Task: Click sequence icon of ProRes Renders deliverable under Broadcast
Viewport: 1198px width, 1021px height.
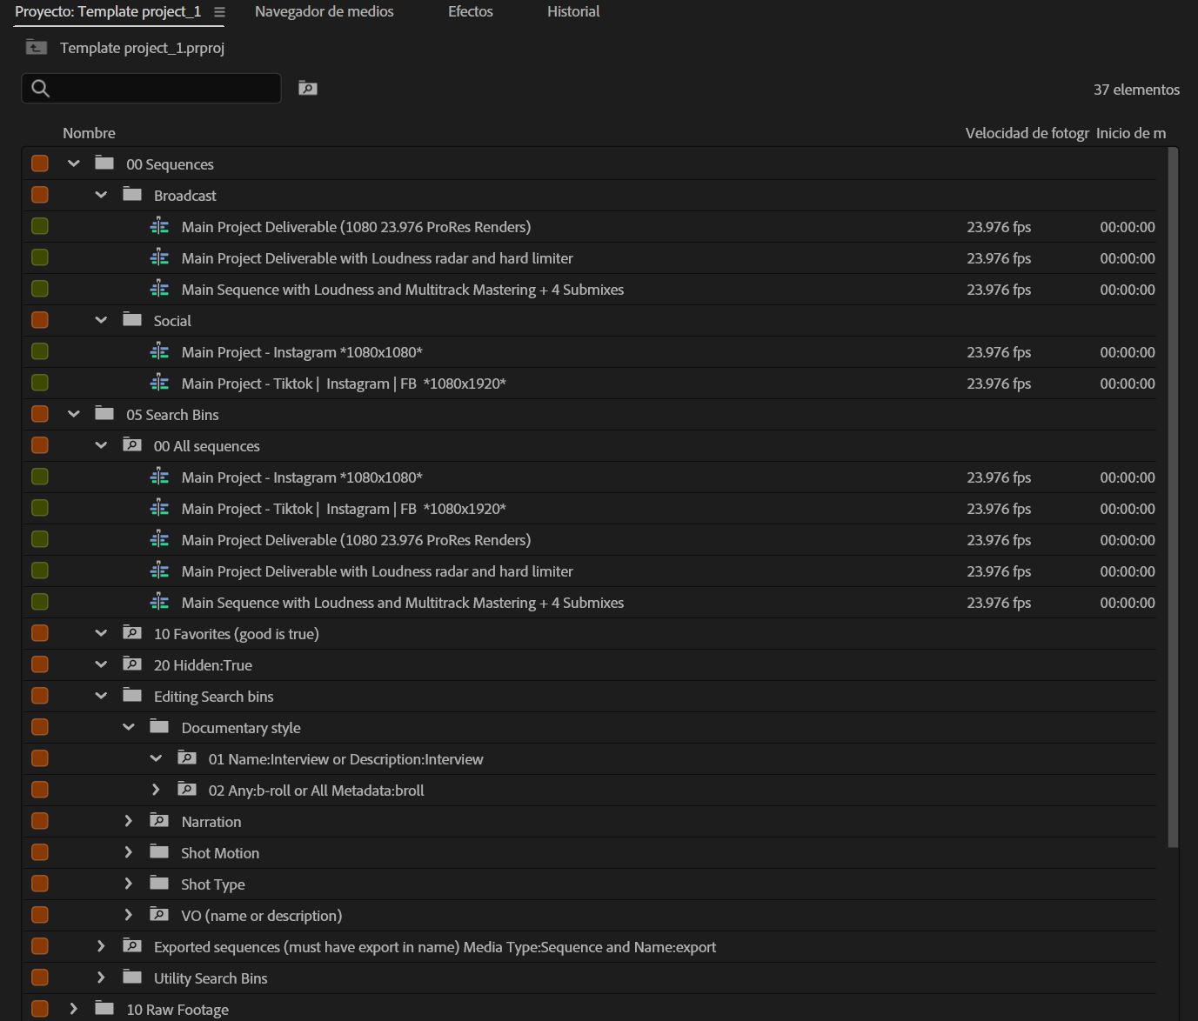Action: click(159, 226)
